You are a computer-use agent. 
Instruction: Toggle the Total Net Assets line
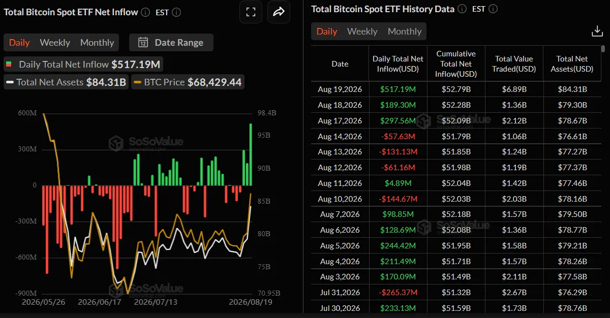[67, 82]
